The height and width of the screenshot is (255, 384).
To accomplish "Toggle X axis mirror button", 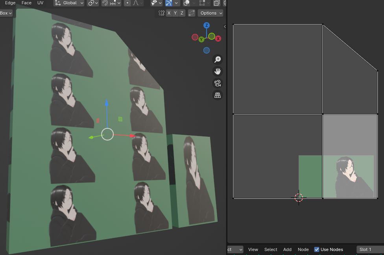I will tap(169, 13).
